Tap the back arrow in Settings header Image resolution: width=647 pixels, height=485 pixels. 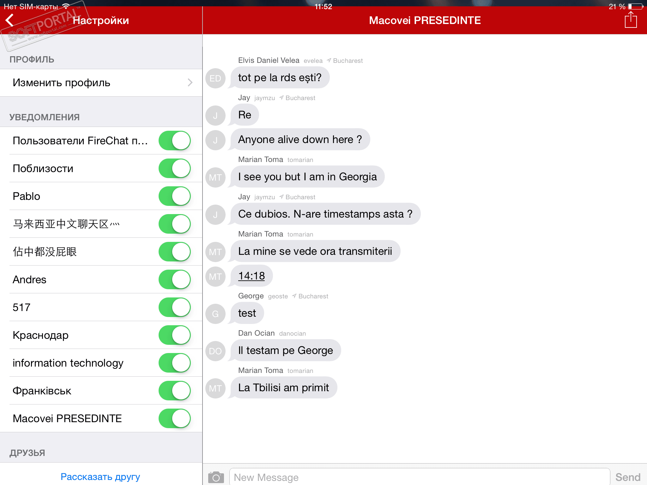click(10, 21)
